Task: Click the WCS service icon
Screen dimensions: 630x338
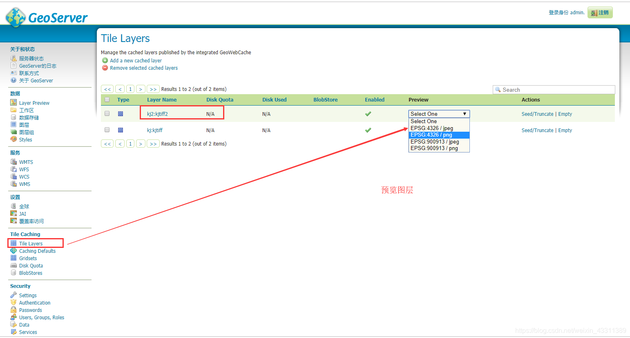Action: click(x=13, y=177)
